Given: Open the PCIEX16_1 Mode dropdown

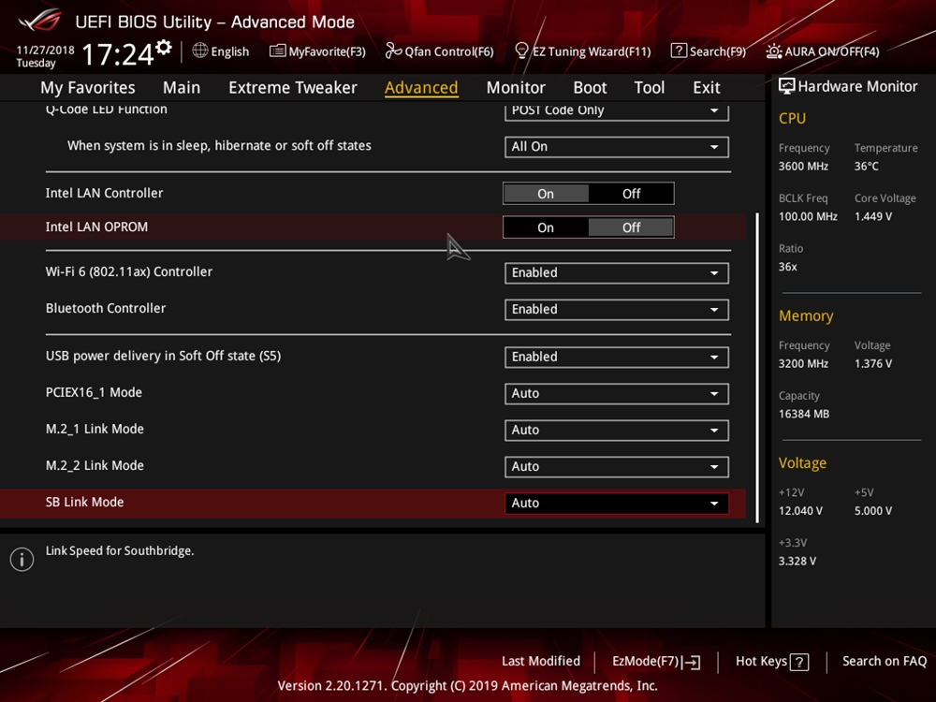Looking at the screenshot, I should click(x=617, y=393).
